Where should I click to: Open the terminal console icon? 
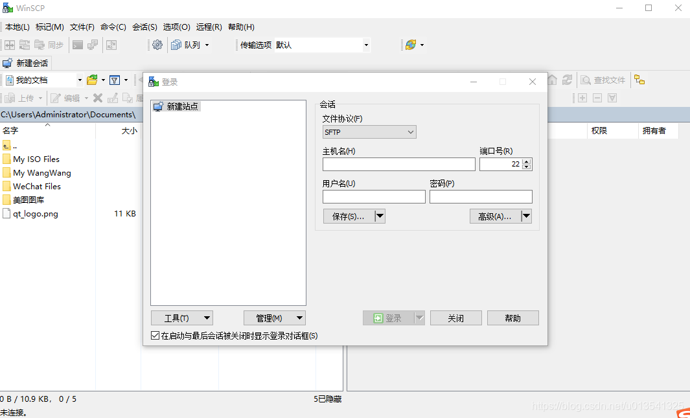(x=78, y=45)
